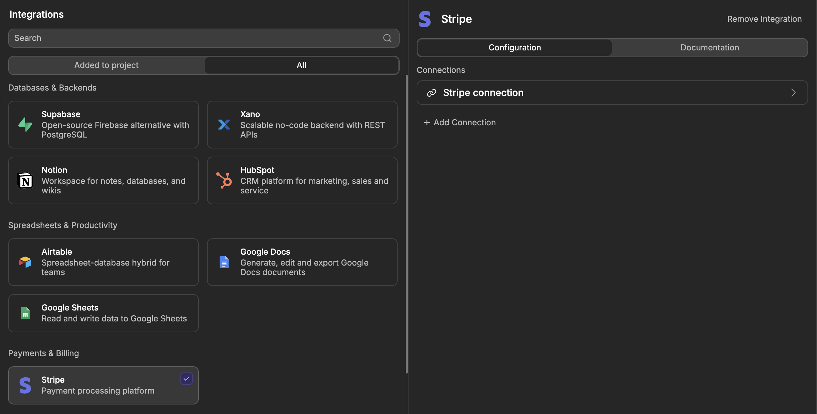Click "Read and write data to Google Sheets" text
The width and height of the screenshot is (817, 414).
114,319
